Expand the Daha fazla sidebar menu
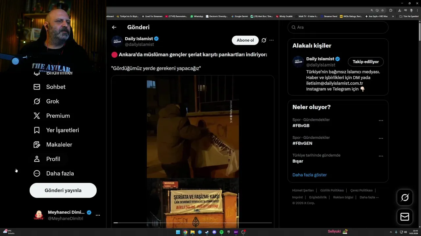This screenshot has width=421, height=236. click(53, 173)
